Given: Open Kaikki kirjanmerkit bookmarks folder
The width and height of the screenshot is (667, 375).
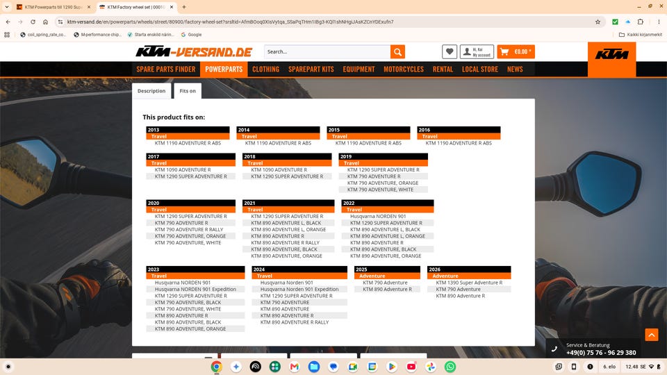Looking at the screenshot, I should coord(640,35).
